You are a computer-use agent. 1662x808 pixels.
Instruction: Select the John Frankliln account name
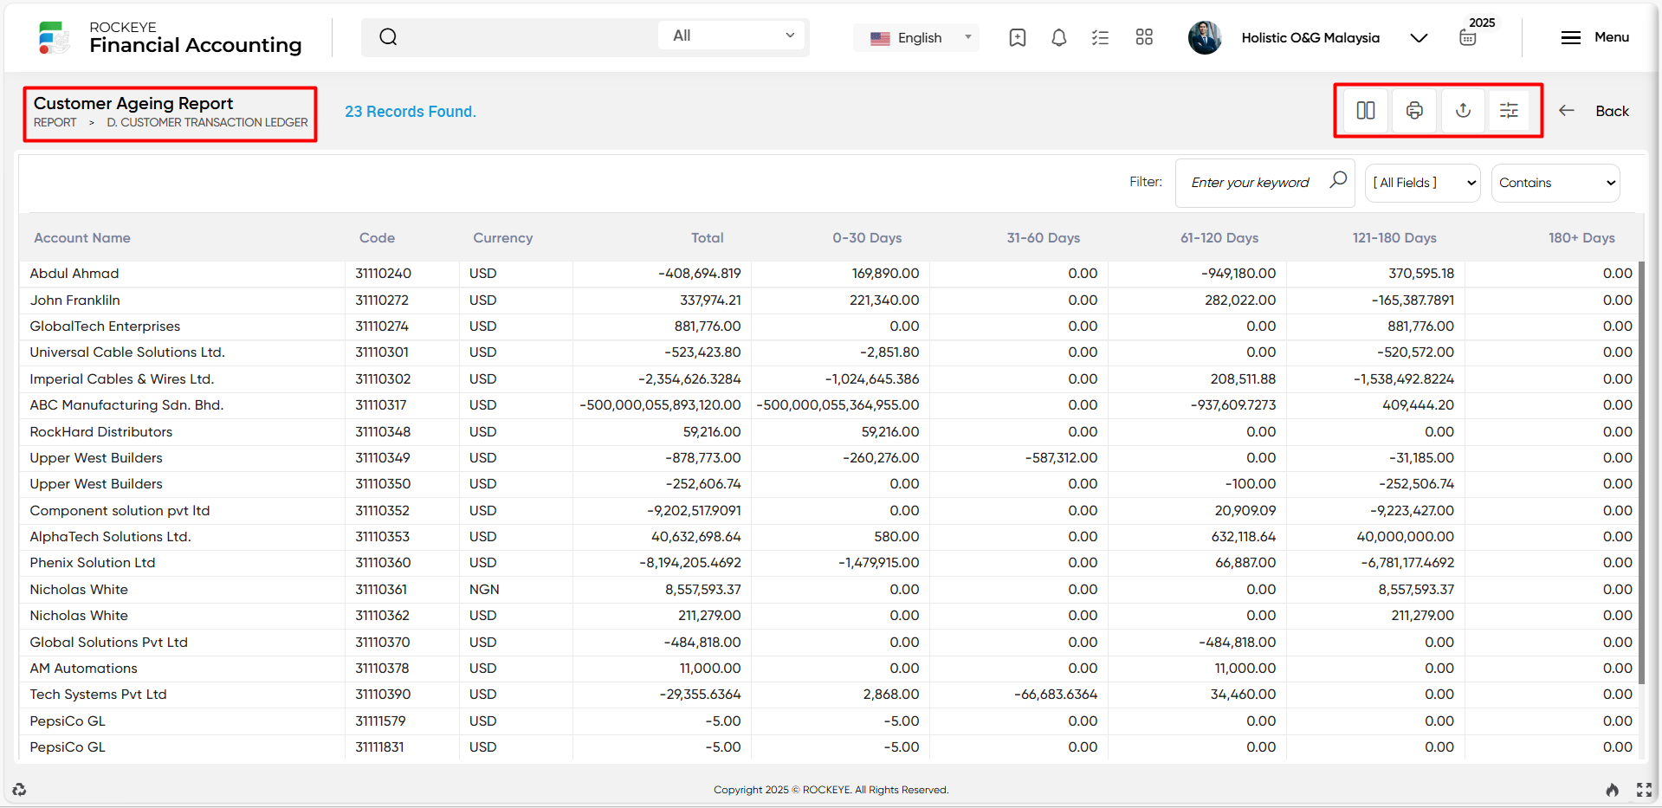(74, 300)
